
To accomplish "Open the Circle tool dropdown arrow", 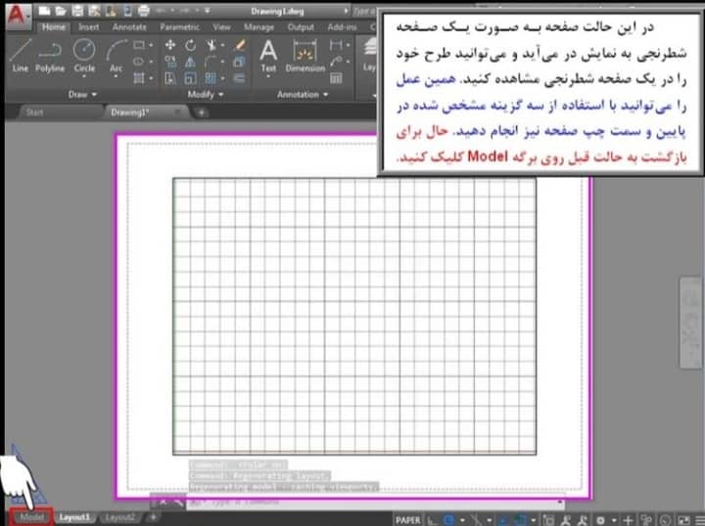I will pos(84,76).
